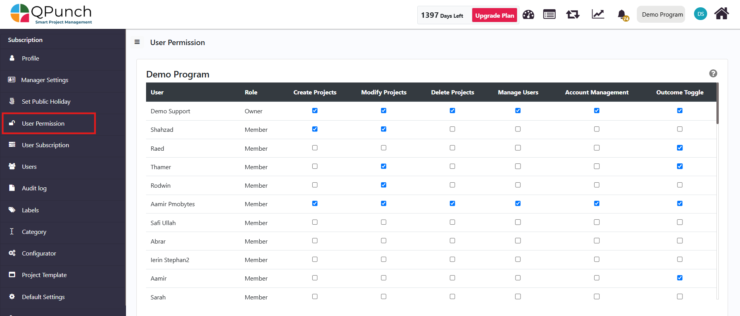Click the 'Subscription' sidebar heading

coord(25,40)
